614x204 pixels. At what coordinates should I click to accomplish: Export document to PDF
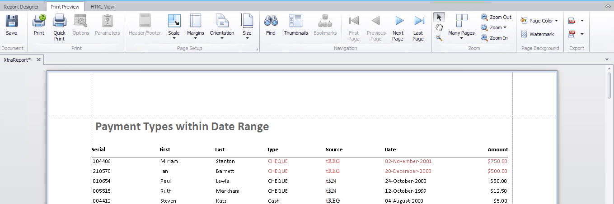pos(572,21)
